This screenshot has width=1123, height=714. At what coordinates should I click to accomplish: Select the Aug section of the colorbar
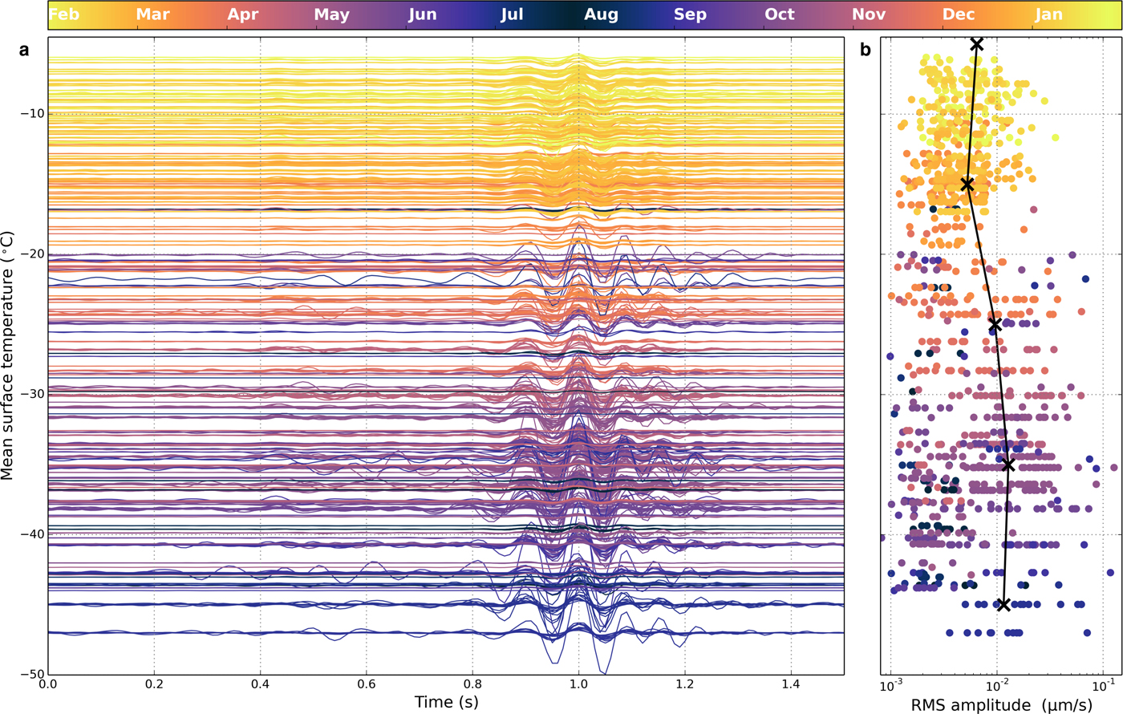tap(601, 14)
